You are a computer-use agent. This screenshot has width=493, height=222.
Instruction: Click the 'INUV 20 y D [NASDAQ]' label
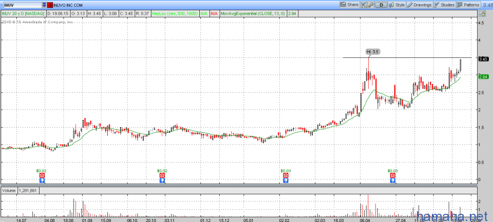pyautogui.click(x=24, y=14)
